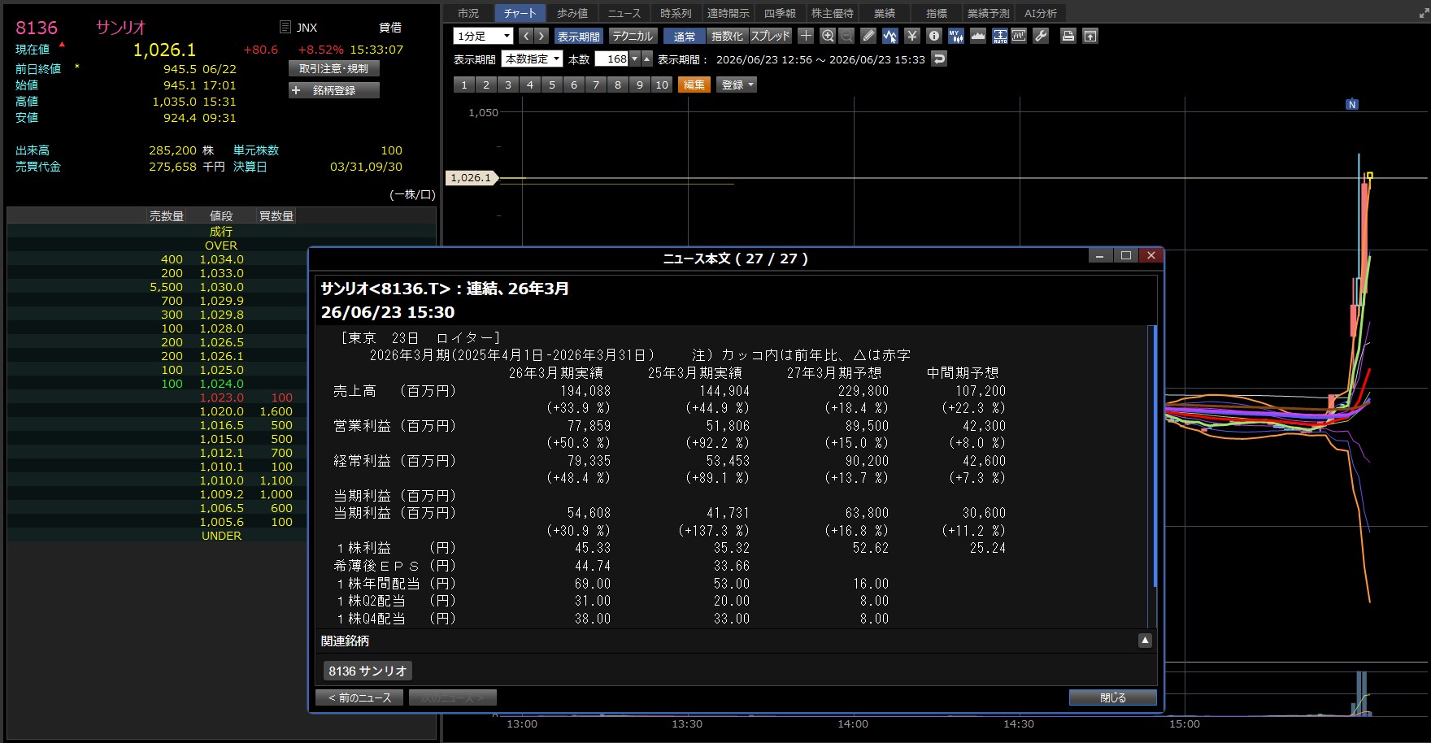Click ask price 1,030.0 in order book
The width and height of the screenshot is (1431, 743).
[222, 287]
